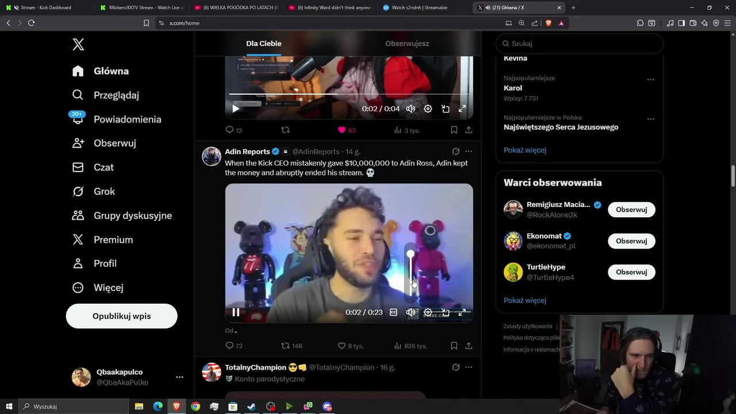This screenshot has height=414, width=736.
Task: Open Grok explain icon on Adin Reports post
Action: pos(455,152)
